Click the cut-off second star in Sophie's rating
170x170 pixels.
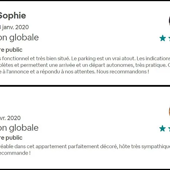[x=169, y=38]
